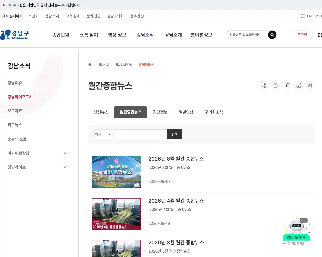The height and width of the screenshot is (257, 322).
Task: Go to the 동주민센터 site link
Action: [x=138, y=16]
